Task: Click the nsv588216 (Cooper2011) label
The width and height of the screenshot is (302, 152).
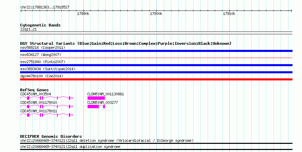Action: tap(43, 47)
